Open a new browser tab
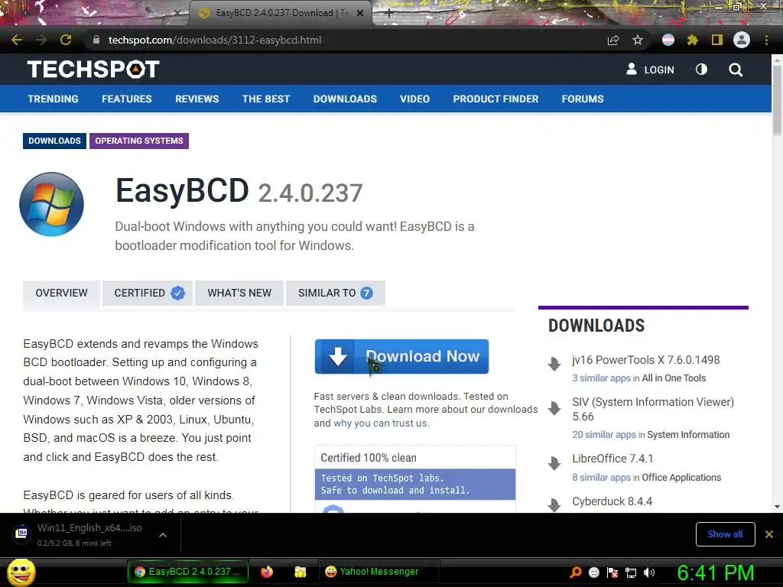The width and height of the screenshot is (783, 587). [x=389, y=14]
